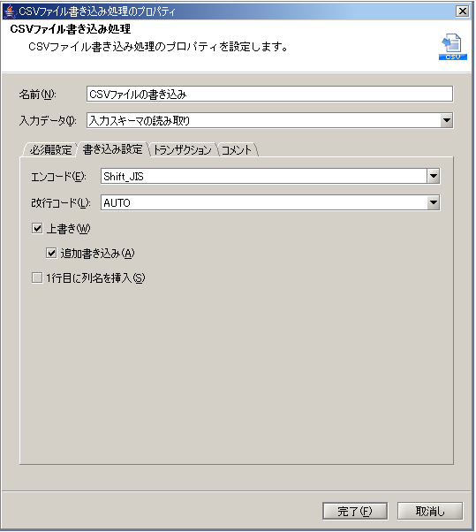Open the 入力データ dropdown arrow
Viewport: 476px width, 532px height.
pyautogui.click(x=447, y=120)
